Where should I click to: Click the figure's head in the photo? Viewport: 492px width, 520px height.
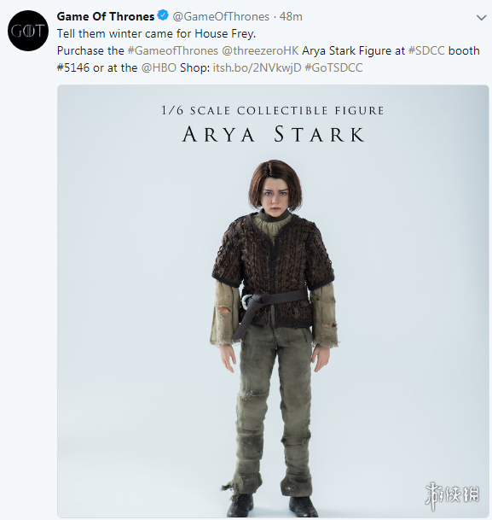(275, 186)
